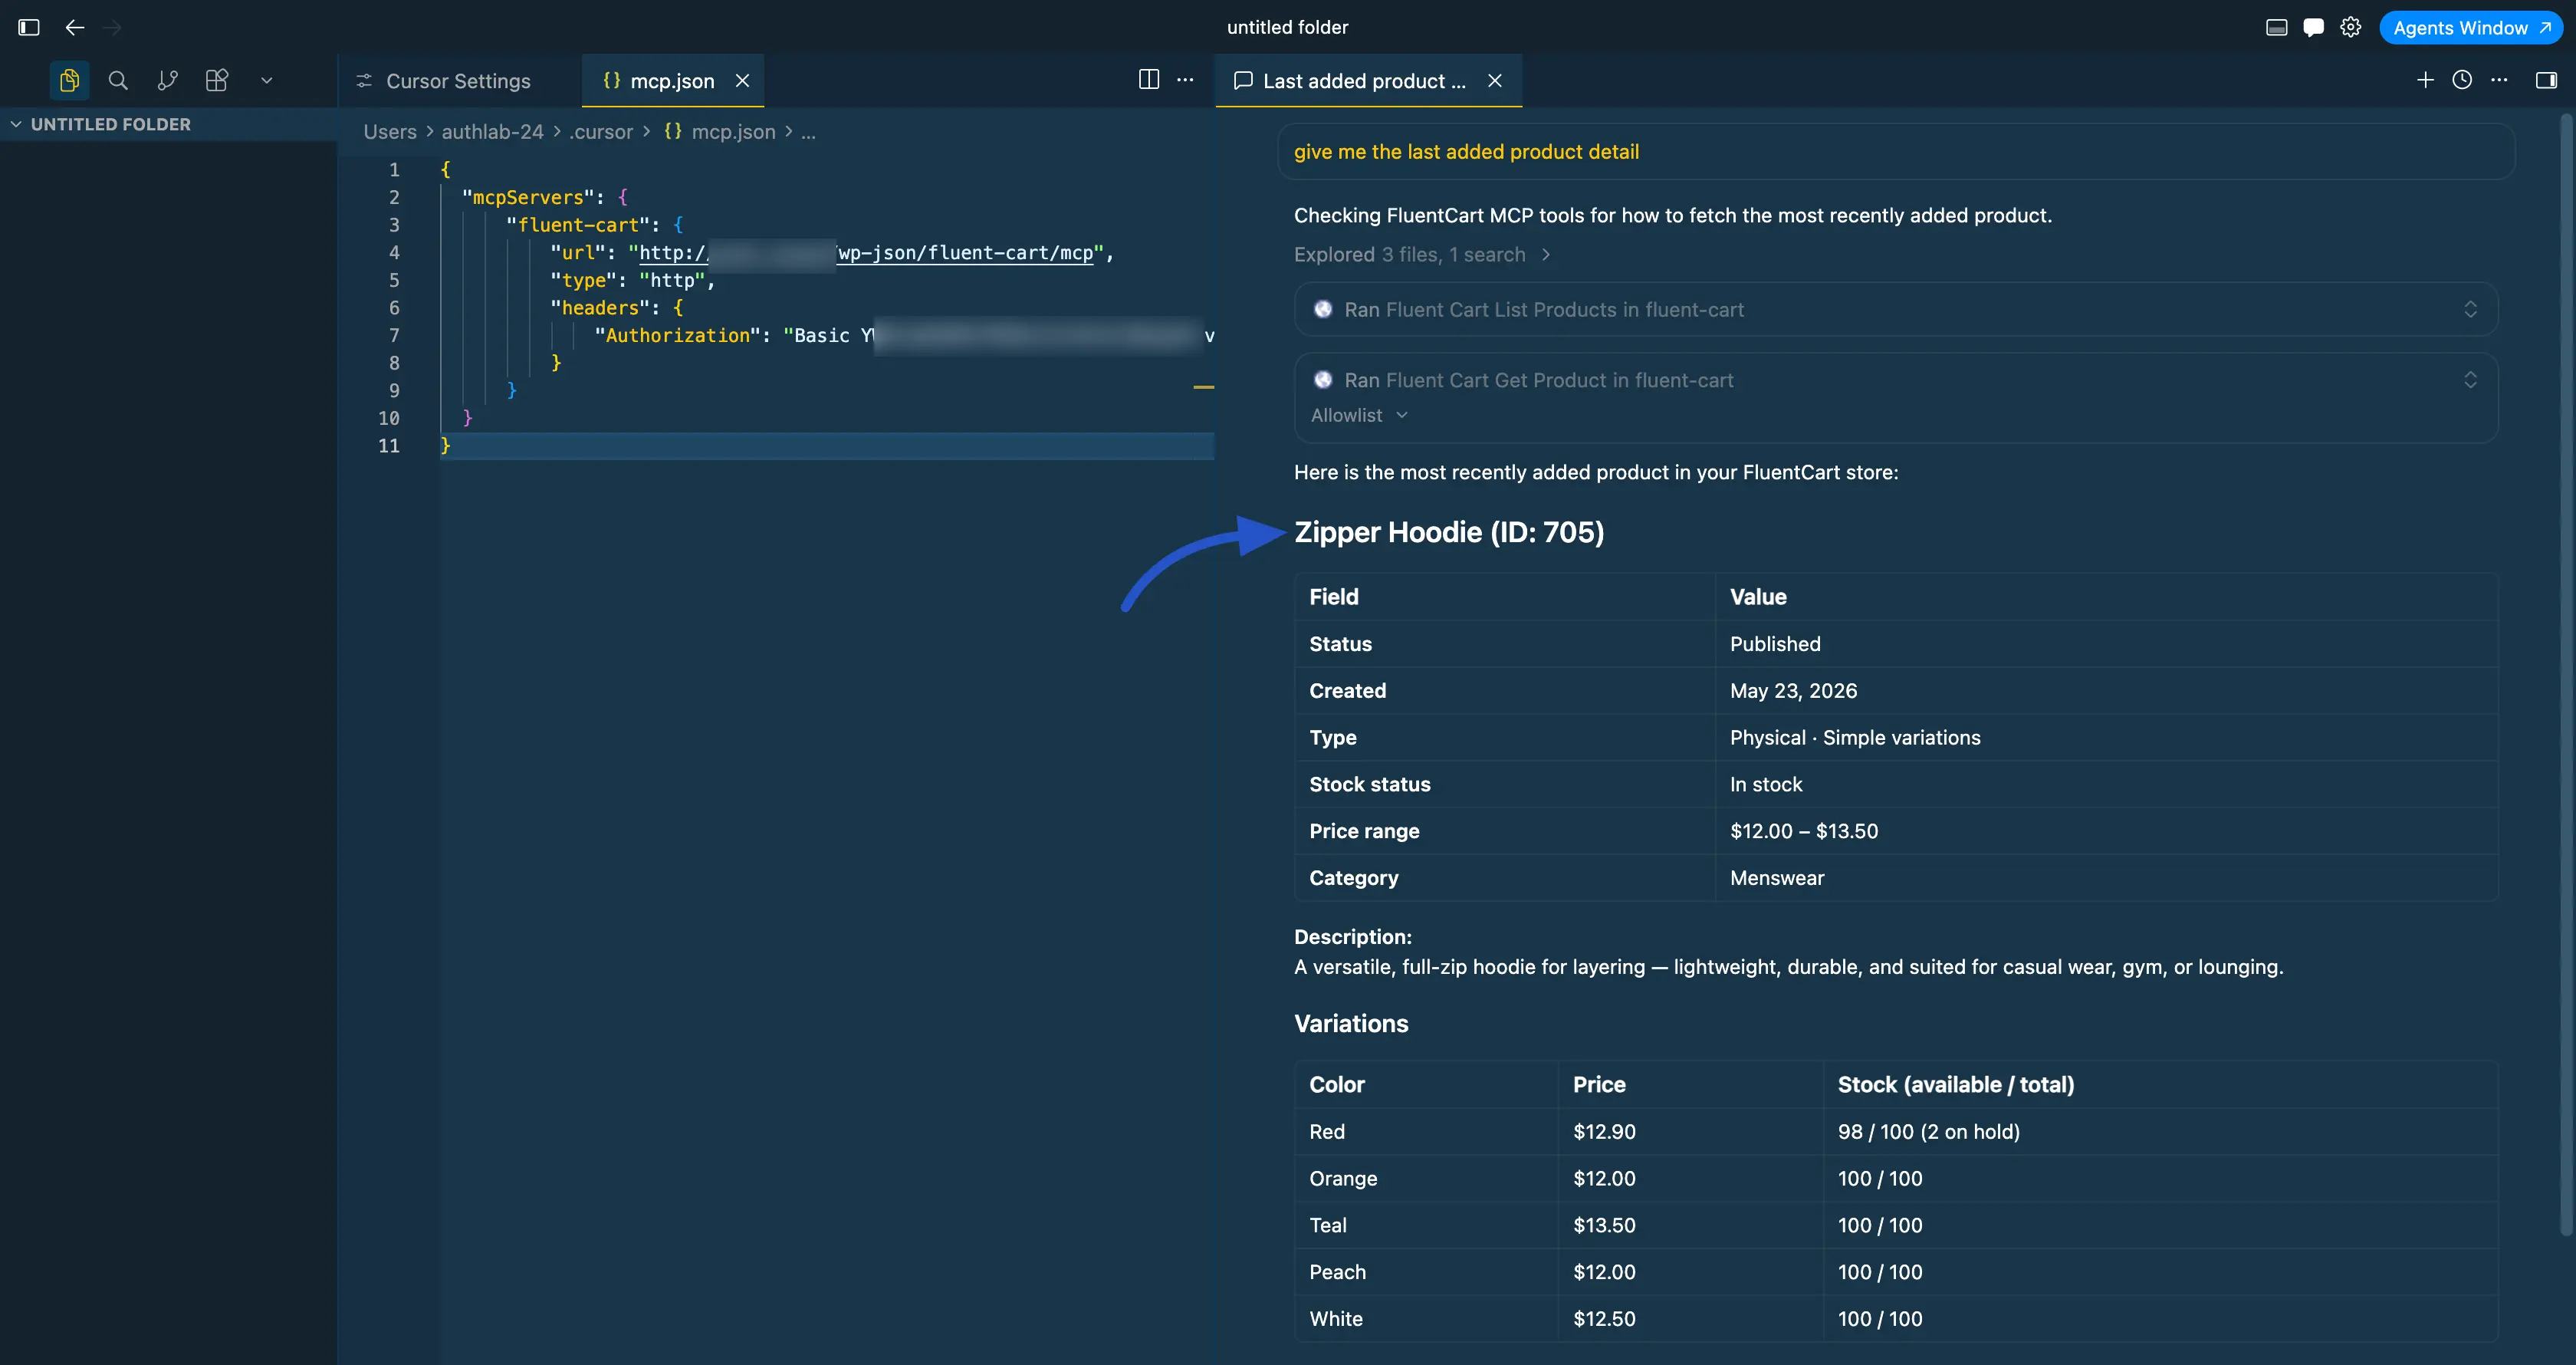Expand the Fluent Cart Get Product tool call
Viewport: 2576px width, 1365px height.
click(x=2470, y=380)
